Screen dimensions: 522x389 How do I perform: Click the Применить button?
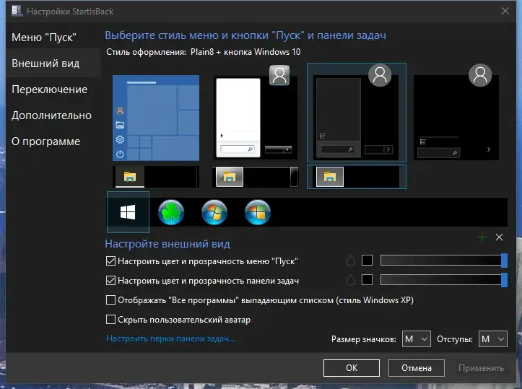click(481, 367)
